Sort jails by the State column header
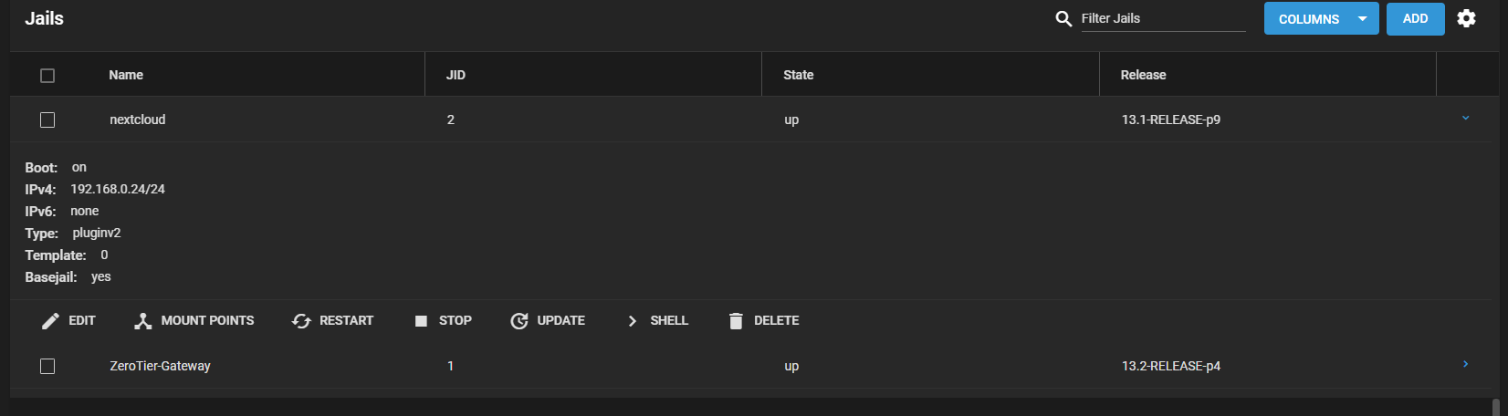Viewport: 1508px width, 416px height. pos(798,75)
